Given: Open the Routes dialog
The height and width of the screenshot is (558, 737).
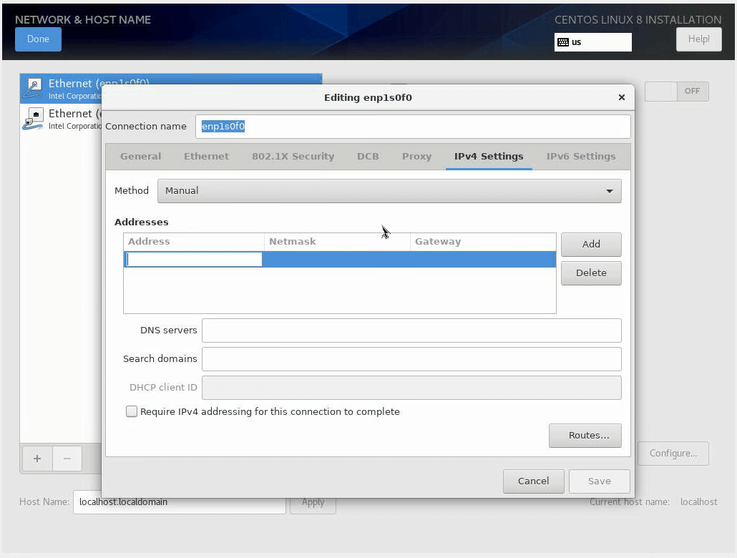Looking at the screenshot, I should tap(585, 436).
